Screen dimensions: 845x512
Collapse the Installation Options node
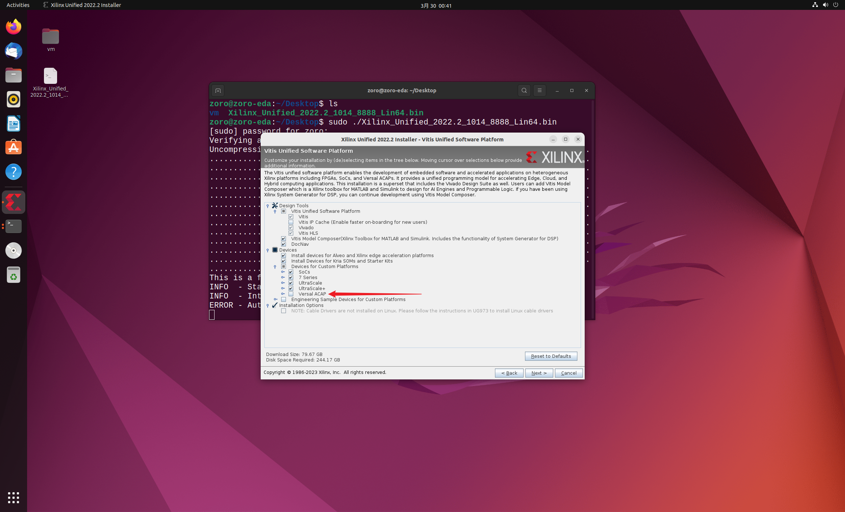[268, 305]
